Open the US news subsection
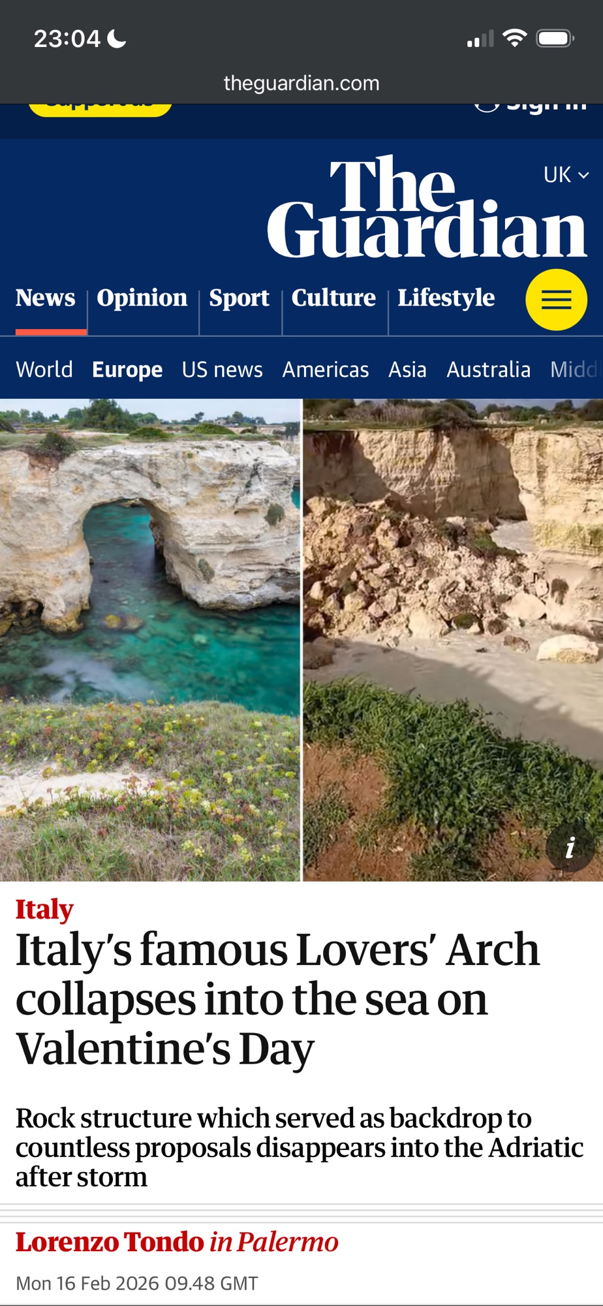603x1306 pixels. pos(223,370)
